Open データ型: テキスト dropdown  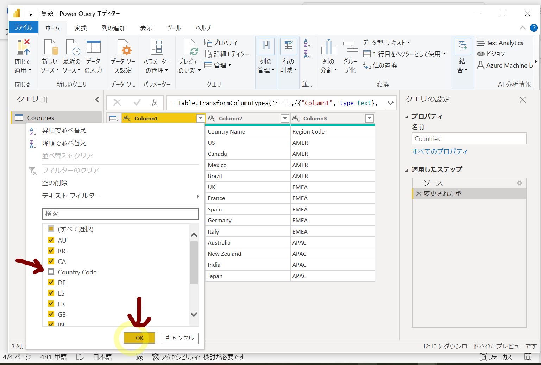click(x=386, y=43)
